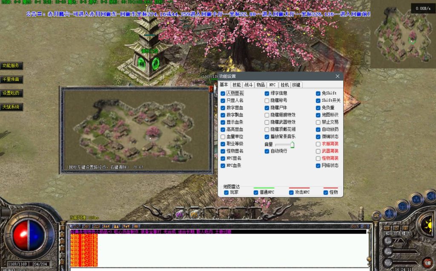Image resolution: width=436 pixels, height=271 pixels.
Task: Click the Lv level orb icon
Action: point(388,241)
